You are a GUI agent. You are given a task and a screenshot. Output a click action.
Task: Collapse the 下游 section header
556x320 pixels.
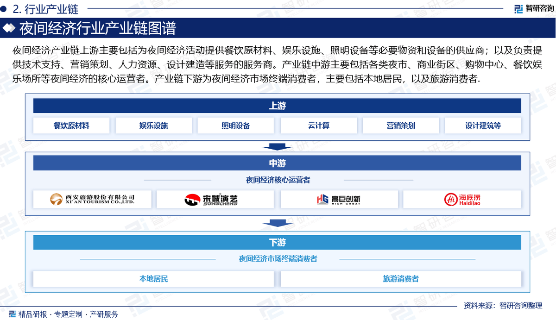click(x=277, y=242)
